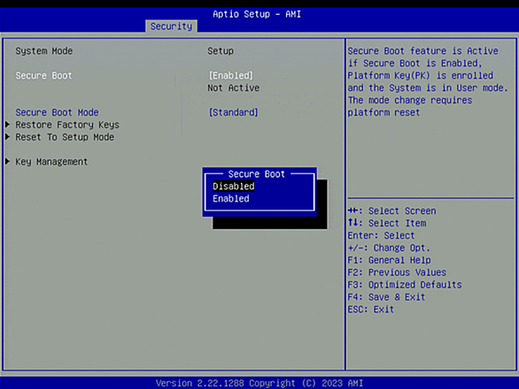Image resolution: width=519 pixels, height=389 pixels.
Task: Click the F2: Previous Values hint
Action: (397, 272)
